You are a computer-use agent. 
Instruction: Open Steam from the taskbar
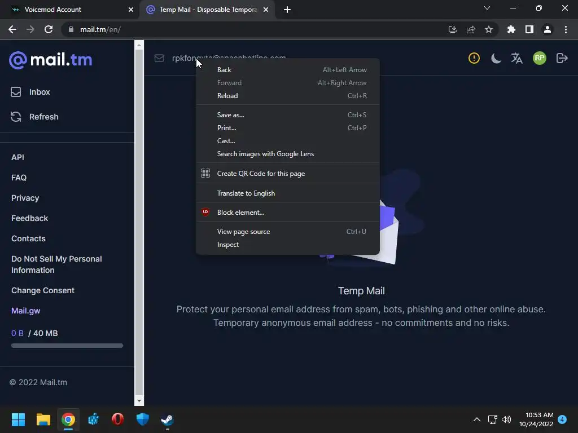pos(167,419)
